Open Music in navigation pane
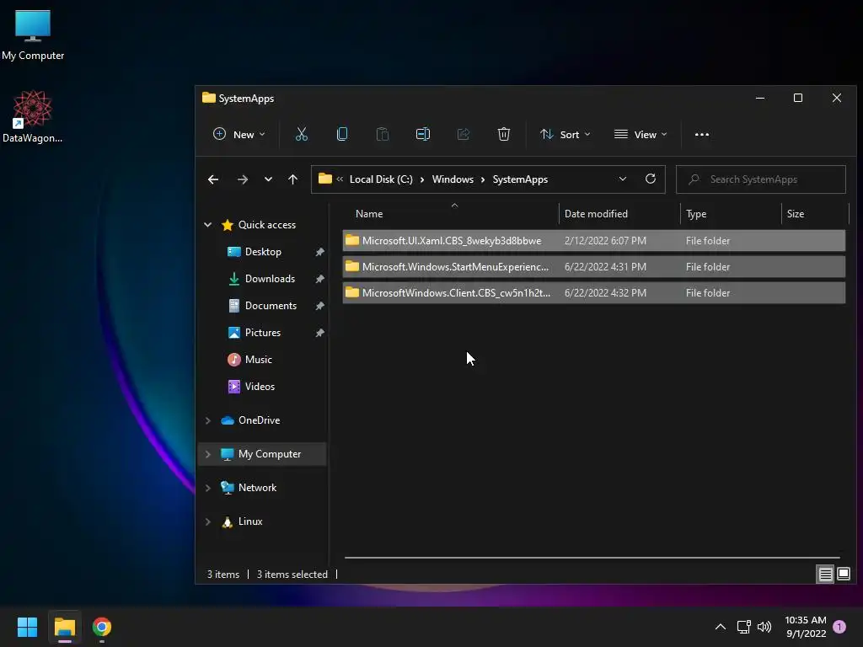 [258, 359]
